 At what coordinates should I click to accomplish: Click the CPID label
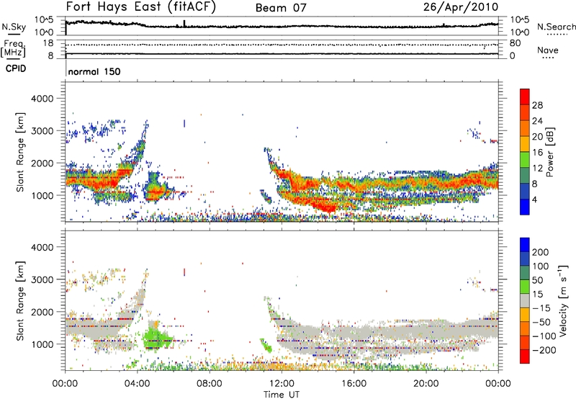15,68
